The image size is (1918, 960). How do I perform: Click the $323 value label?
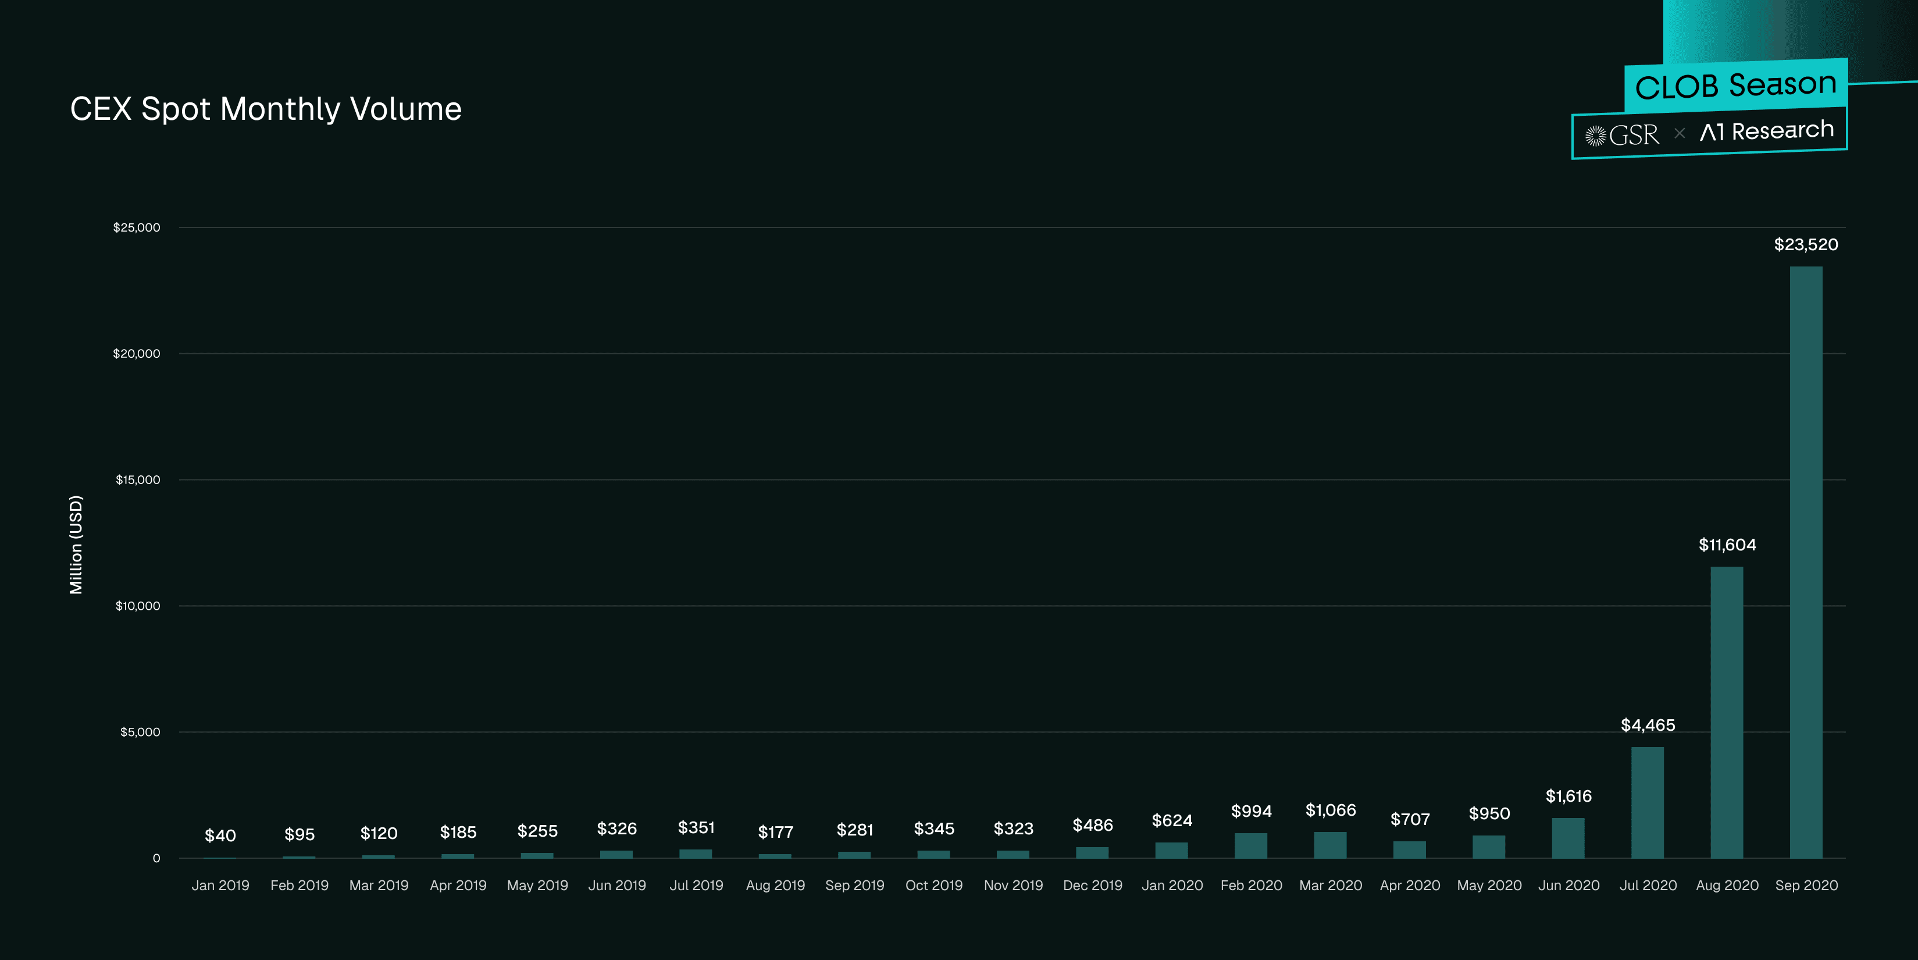(x=1013, y=829)
